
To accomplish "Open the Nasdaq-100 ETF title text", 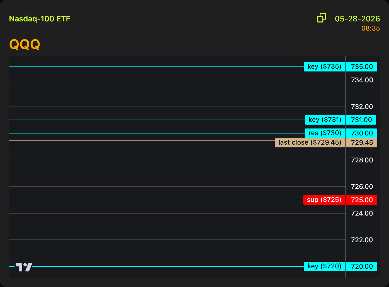I will pos(40,19).
